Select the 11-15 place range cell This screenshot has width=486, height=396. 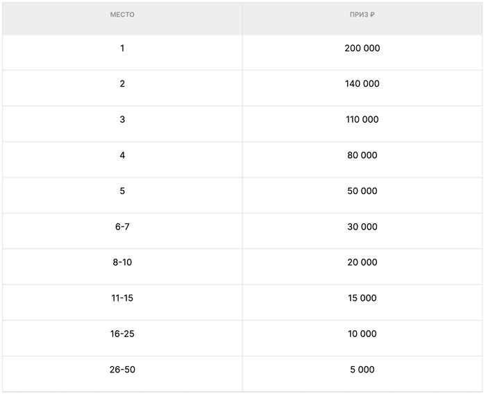coord(122,298)
